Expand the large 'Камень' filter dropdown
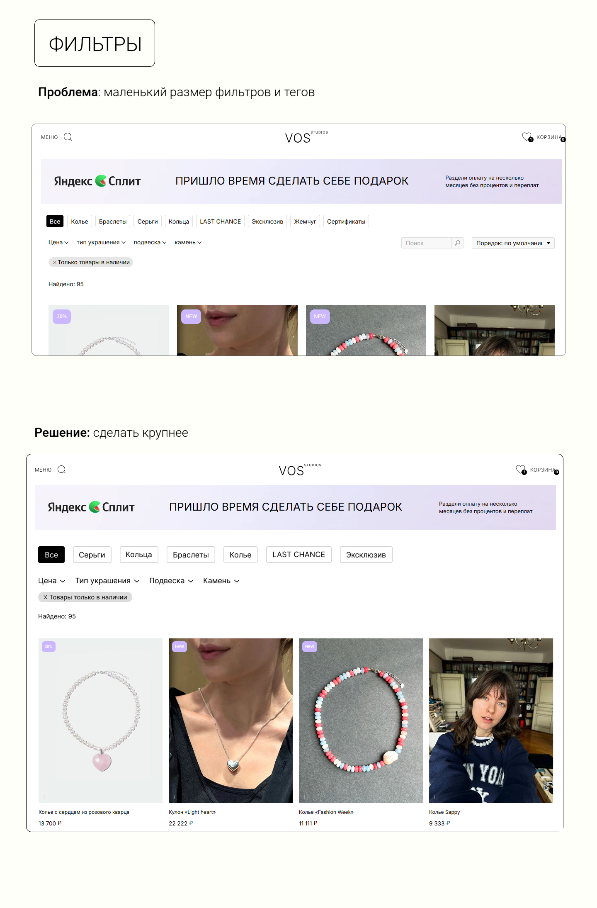597x908 pixels. pos(221,581)
